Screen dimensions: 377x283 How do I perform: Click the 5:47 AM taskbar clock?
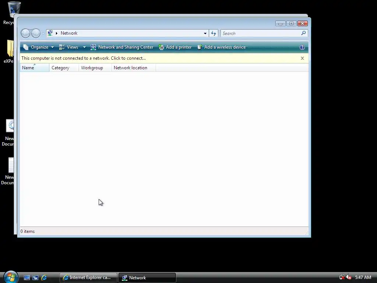click(x=363, y=277)
